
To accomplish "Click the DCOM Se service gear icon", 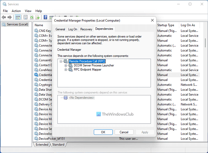I will pyautogui.click(x=36, y=99).
